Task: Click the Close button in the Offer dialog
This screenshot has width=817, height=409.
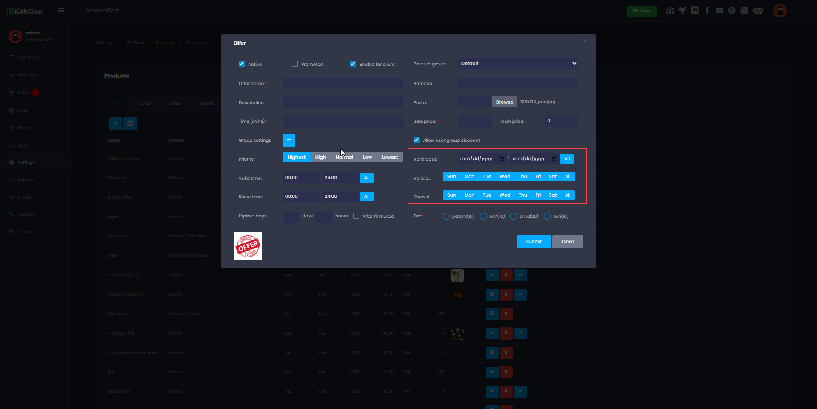Action: pos(568,242)
